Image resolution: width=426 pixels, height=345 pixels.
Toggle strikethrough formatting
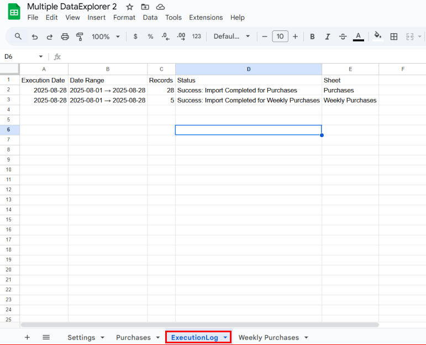(343, 36)
